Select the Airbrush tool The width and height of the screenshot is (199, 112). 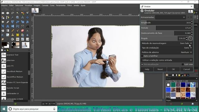click(27, 30)
